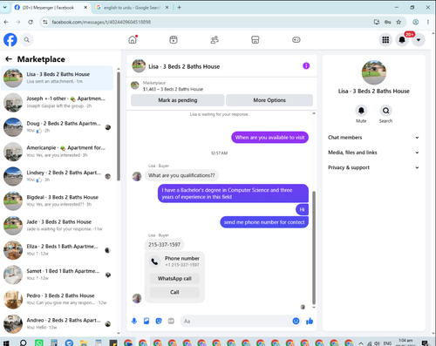Viewport: 436px width, 346px height.
Task: Open conversation information purple icon
Action: (306, 66)
